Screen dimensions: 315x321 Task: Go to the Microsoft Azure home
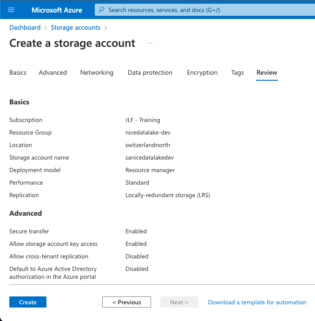click(x=57, y=10)
